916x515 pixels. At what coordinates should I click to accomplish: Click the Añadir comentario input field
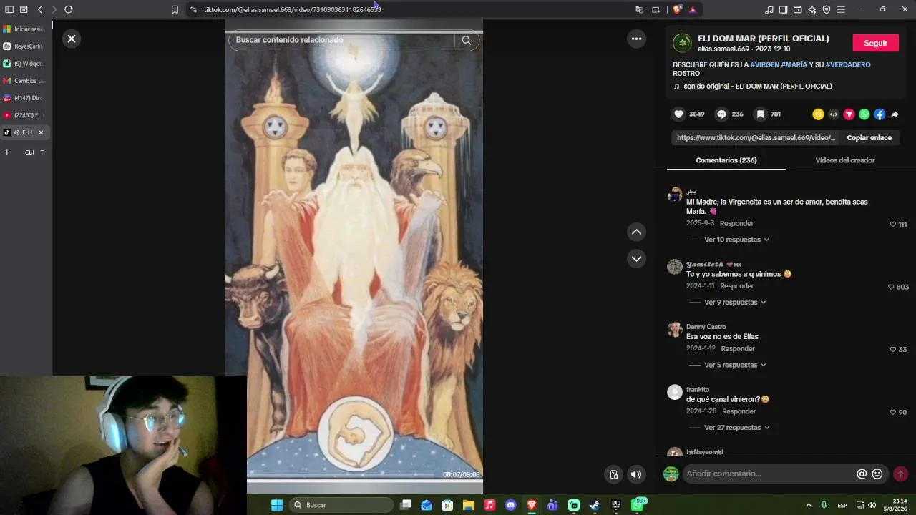pyautogui.click(x=769, y=474)
